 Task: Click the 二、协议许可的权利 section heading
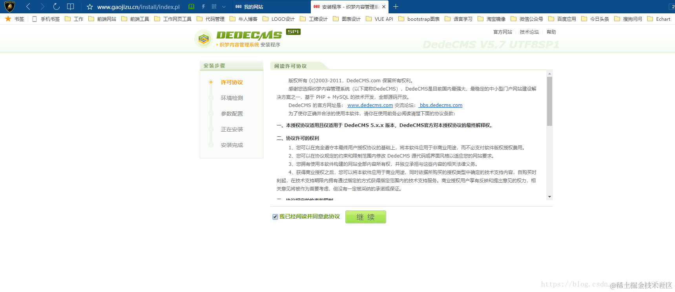click(x=298, y=138)
